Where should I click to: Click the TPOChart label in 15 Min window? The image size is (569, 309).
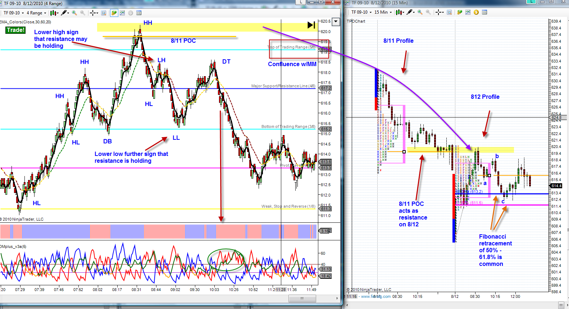click(356, 21)
